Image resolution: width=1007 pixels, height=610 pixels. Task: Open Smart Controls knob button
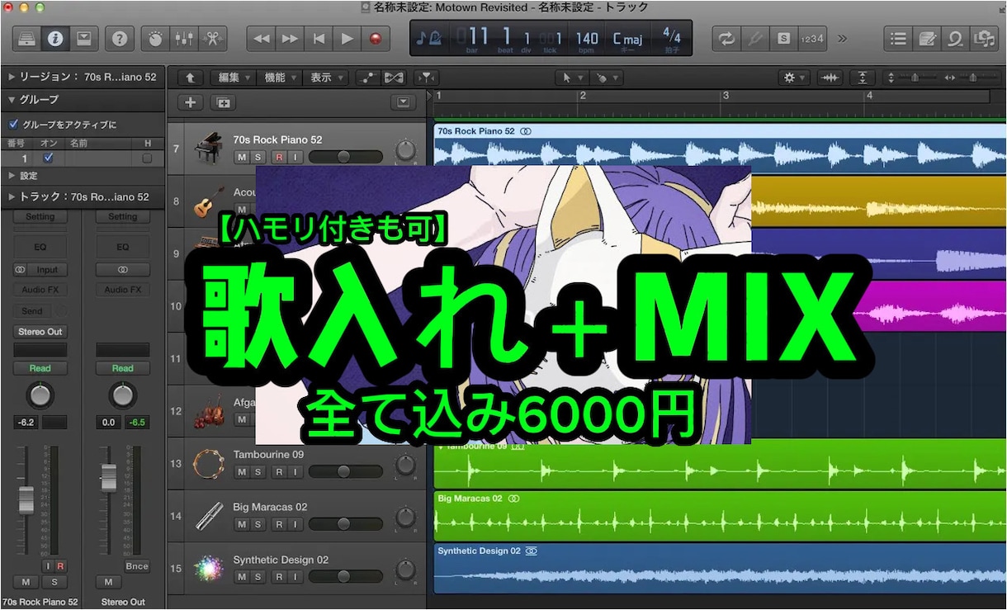[155, 38]
